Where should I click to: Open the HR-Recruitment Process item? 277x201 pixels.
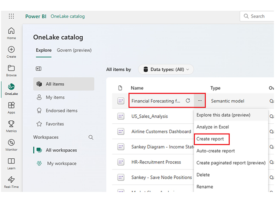click(x=156, y=162)
